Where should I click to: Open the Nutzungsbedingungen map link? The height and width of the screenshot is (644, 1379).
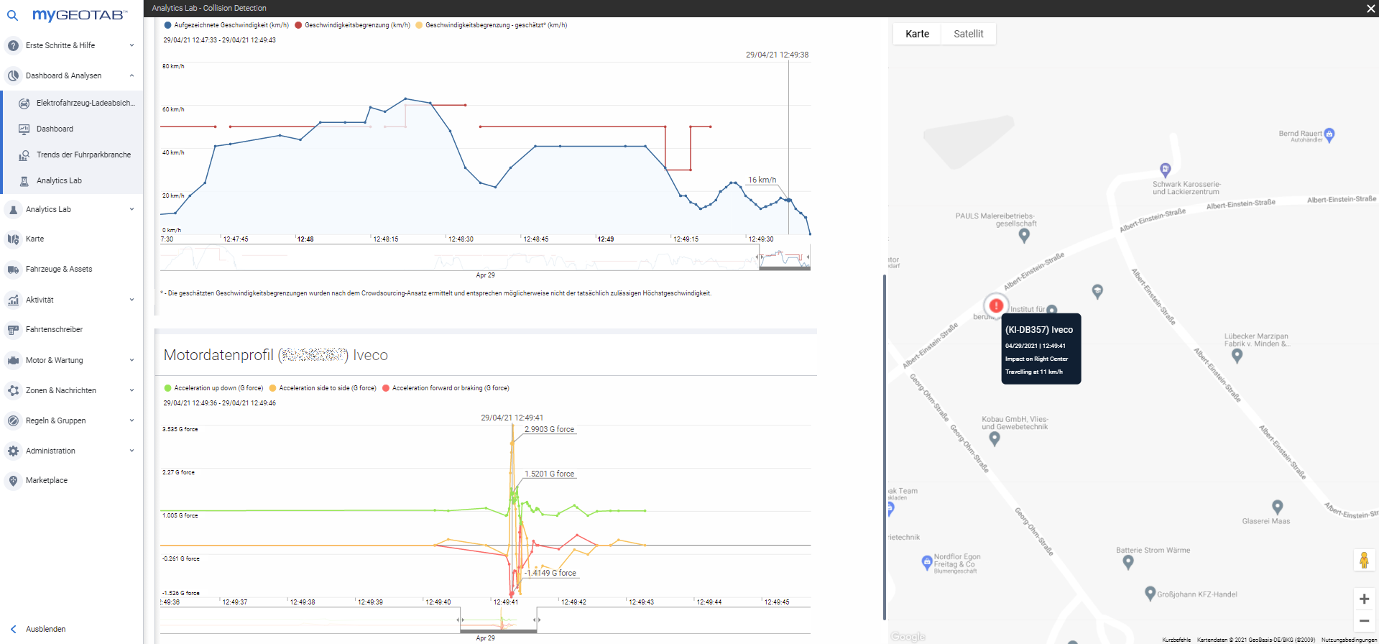click(1348, 640)
